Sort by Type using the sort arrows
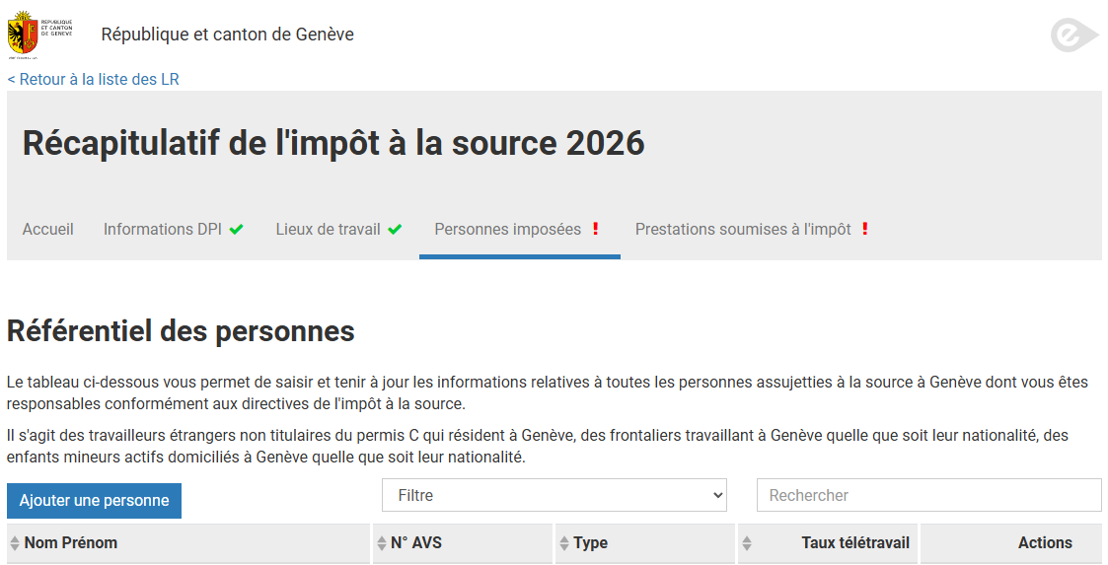Image resolution: width=1108 pixels, height=565 pixels. [x=564, y=543]
